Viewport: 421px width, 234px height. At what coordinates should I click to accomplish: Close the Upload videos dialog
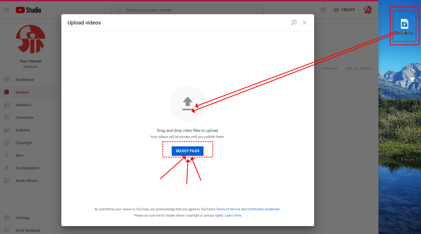(x=305, y=23)
